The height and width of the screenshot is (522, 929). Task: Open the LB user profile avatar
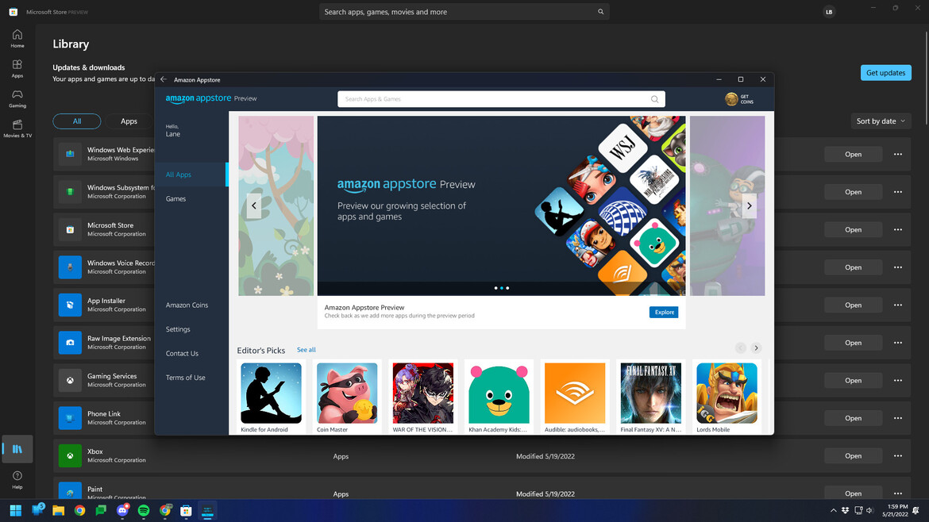(x=829, y=12)
